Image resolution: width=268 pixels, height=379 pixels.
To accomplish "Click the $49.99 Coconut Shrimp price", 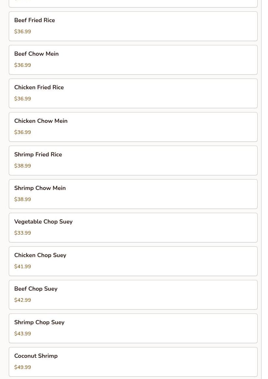I will (22, 367).
